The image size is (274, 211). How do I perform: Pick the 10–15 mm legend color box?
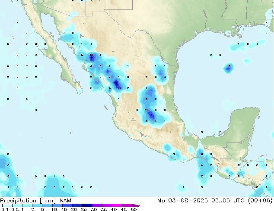pos(57,205)
